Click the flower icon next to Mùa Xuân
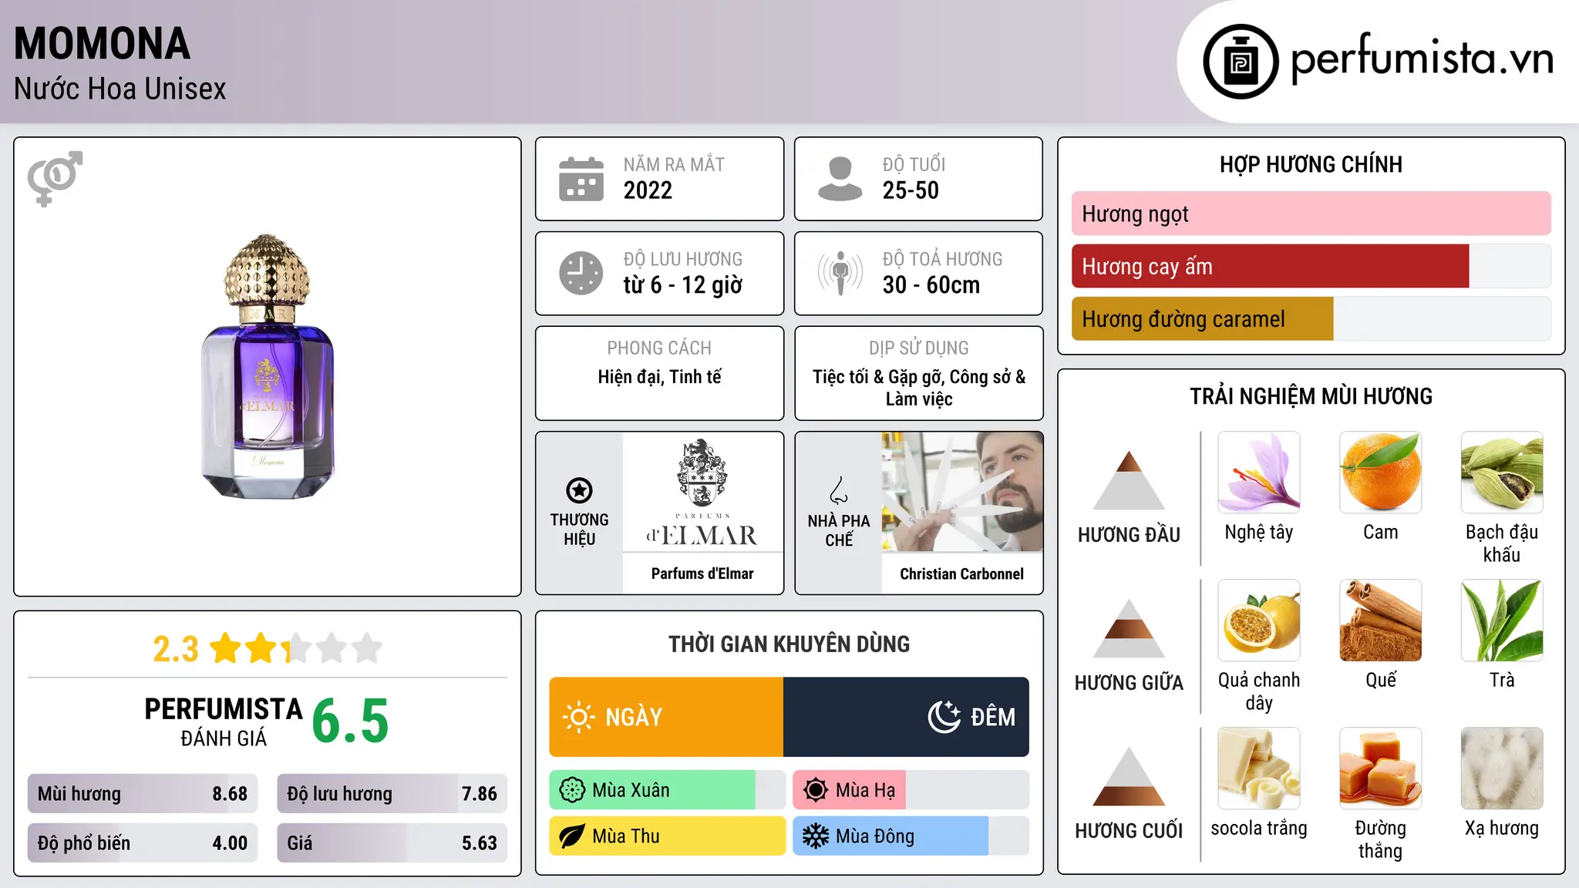The image size is (1579, 888). (x=572, y=790)
